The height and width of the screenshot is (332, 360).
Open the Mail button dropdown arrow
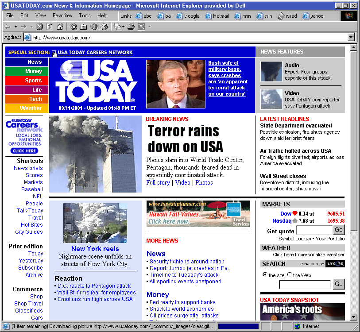(x=123, y=27)
